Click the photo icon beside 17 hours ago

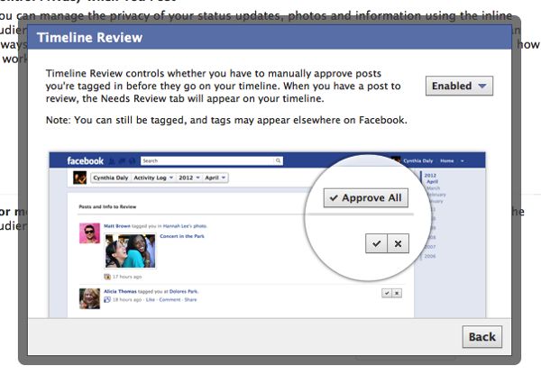(107, 277)
